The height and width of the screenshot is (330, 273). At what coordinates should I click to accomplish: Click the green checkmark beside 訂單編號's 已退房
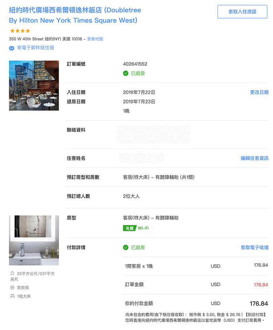click(x=126, y=73)
